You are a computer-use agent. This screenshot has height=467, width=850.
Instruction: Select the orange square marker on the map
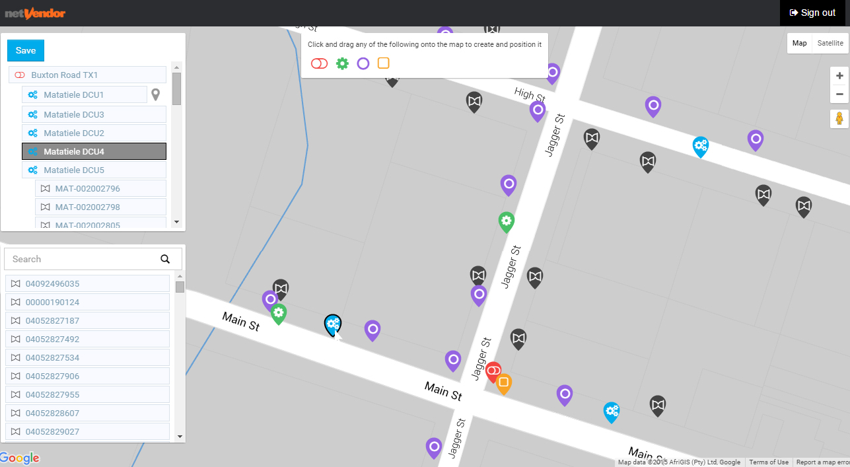[504, 383]
